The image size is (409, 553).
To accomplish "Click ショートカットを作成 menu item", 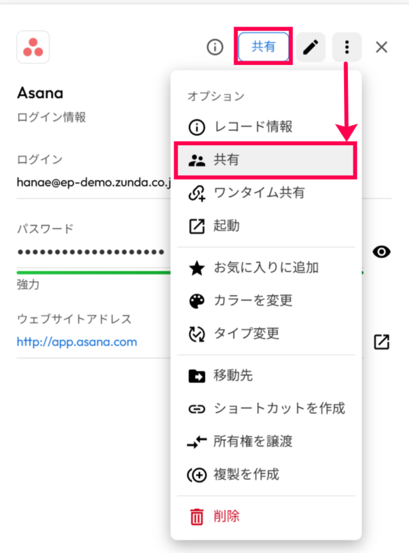I will [279, 408].
